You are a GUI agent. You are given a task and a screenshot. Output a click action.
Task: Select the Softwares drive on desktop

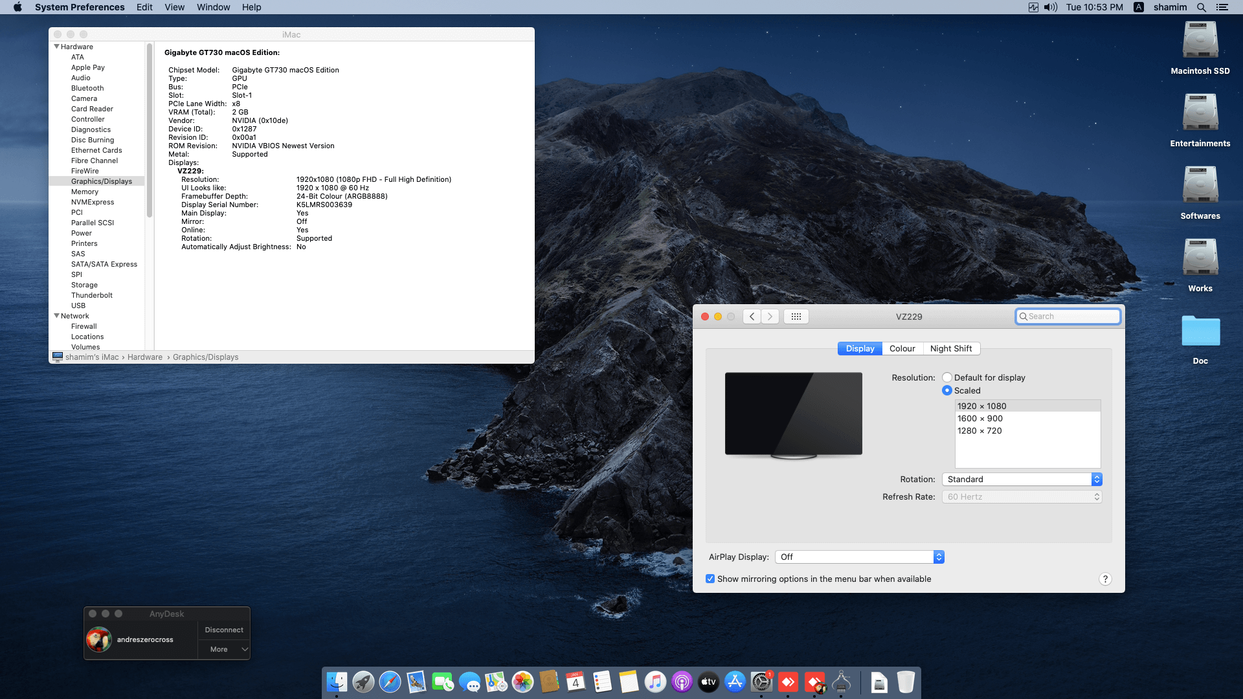pos(1200,186)
